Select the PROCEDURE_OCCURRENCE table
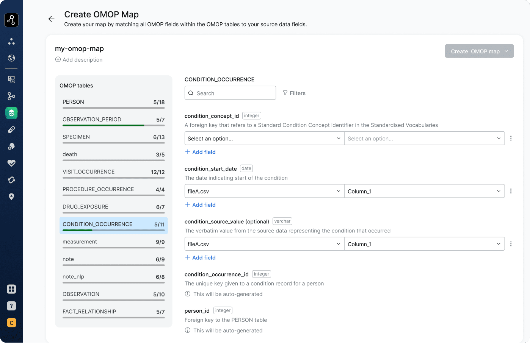 [114, 190]
